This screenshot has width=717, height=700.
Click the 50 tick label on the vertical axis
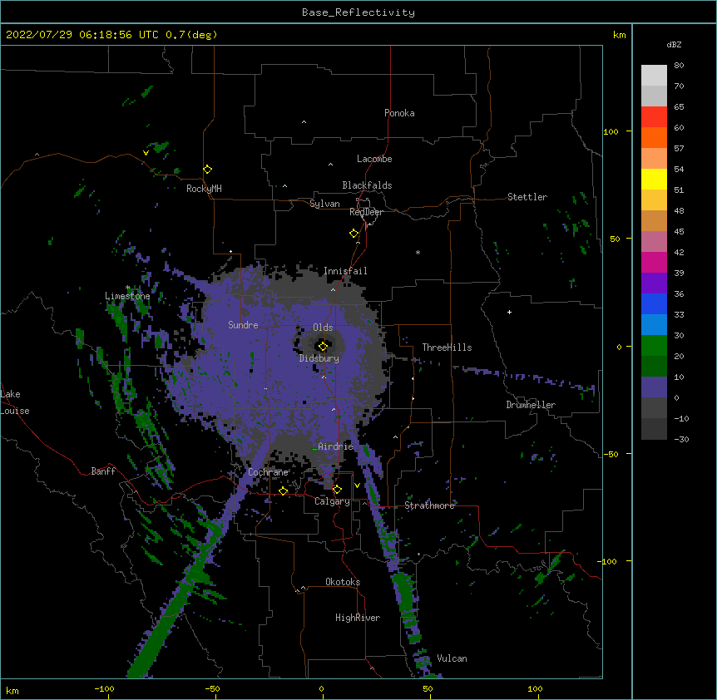point(615,239)
